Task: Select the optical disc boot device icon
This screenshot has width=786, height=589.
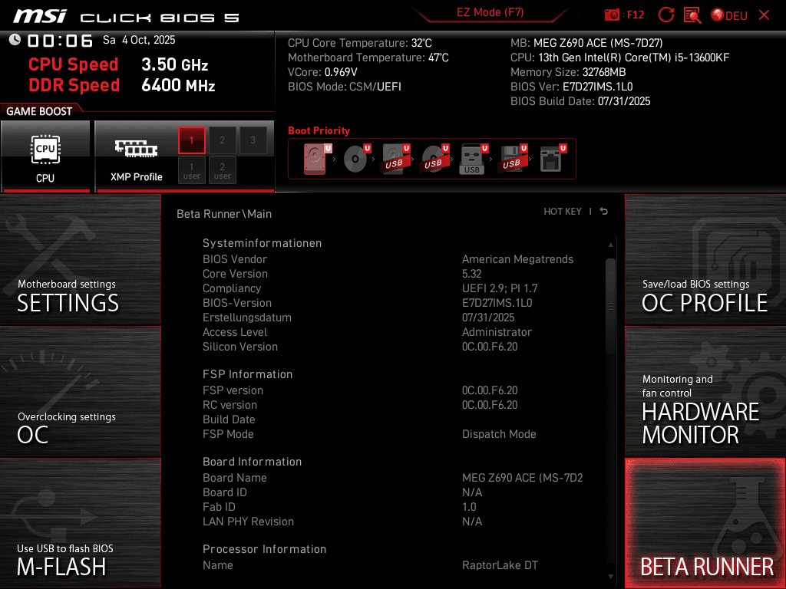Action: click(356, 159)
